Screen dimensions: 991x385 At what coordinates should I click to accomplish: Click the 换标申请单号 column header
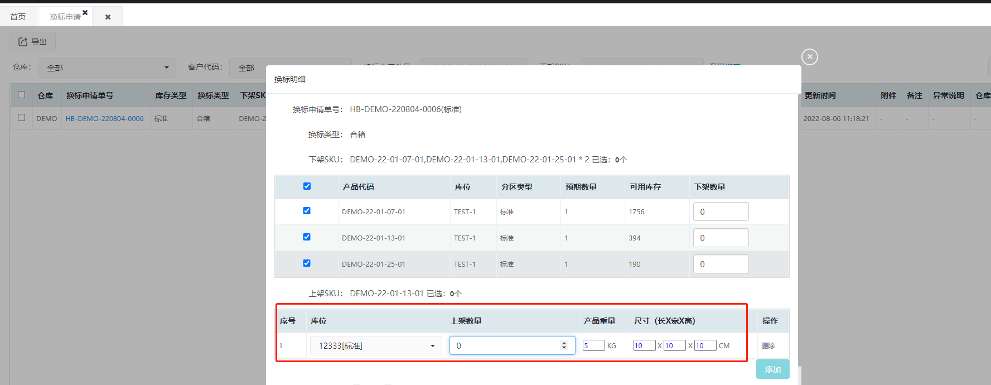(x=90, y=95)
